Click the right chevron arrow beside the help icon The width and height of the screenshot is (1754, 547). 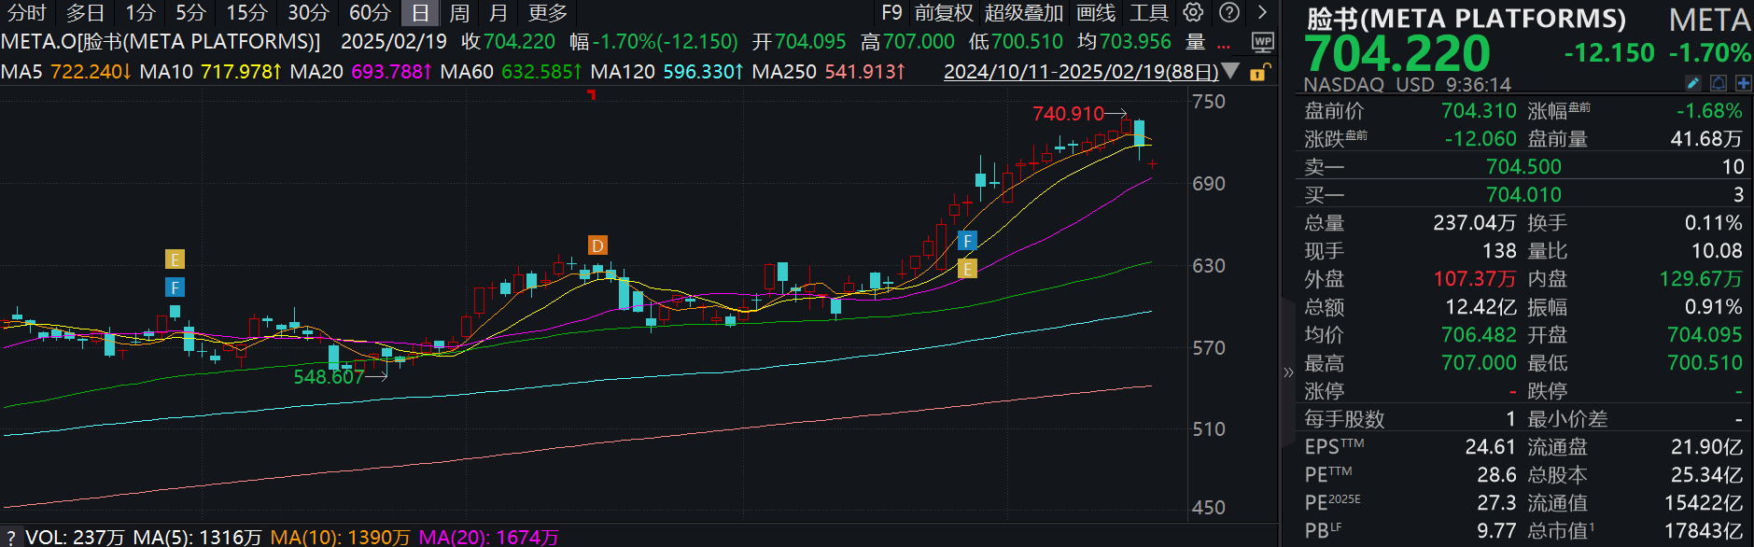pos(1262,12)
